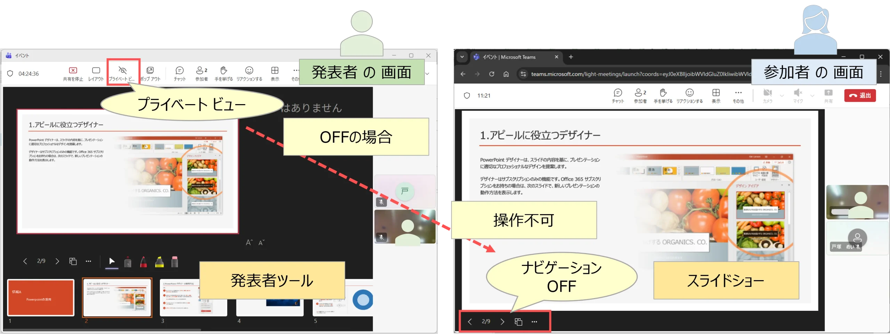Activate the laser pointer tool

click(112, 261)
